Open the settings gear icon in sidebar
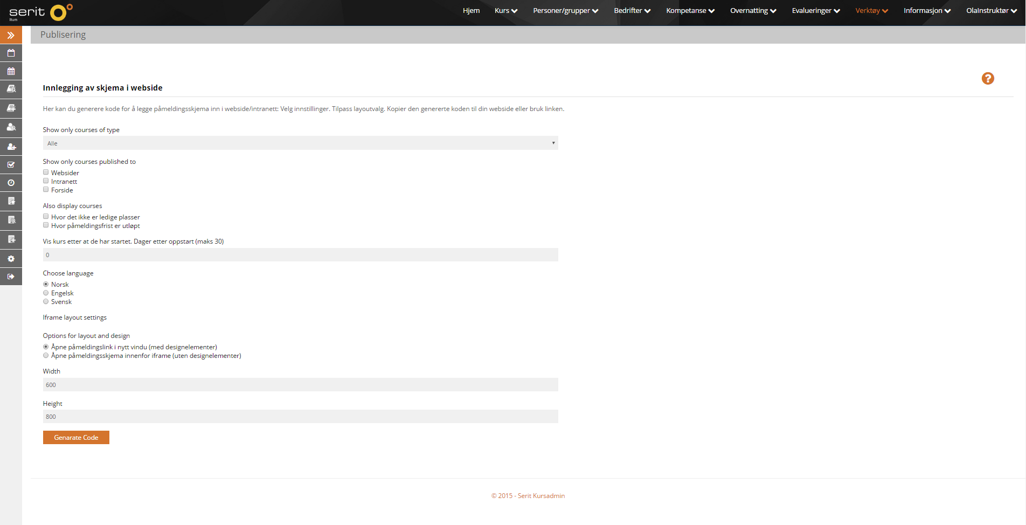Screen dimensions: 1026x525 pos(11,259)
